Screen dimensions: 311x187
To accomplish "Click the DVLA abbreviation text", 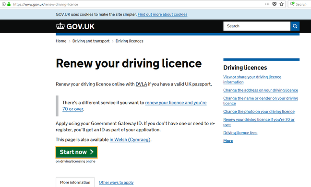I will pyautogui.click(x=141, y=84).
